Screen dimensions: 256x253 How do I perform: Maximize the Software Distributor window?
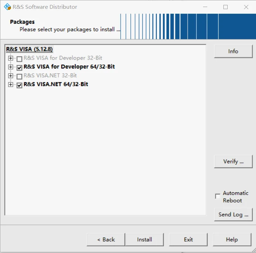225,7
